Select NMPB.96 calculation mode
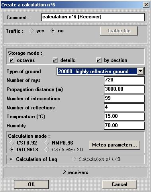Screen dimensions: 151x192 [x=47, y=143]
